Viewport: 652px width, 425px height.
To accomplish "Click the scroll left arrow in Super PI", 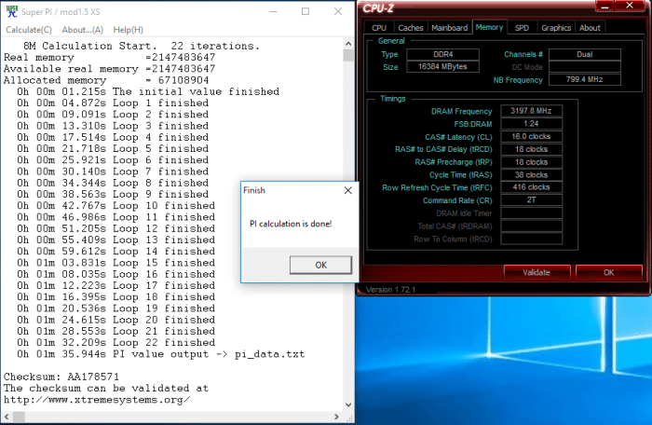I will (7, 417).
